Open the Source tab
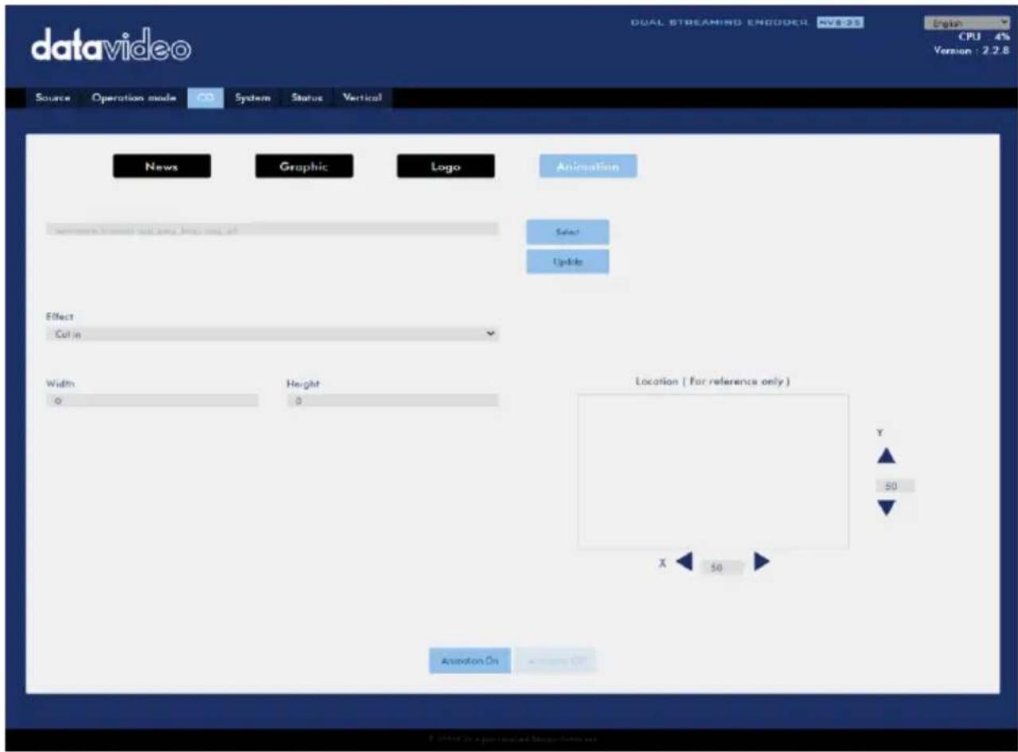1018x752 pixels. tap(53, 98)
